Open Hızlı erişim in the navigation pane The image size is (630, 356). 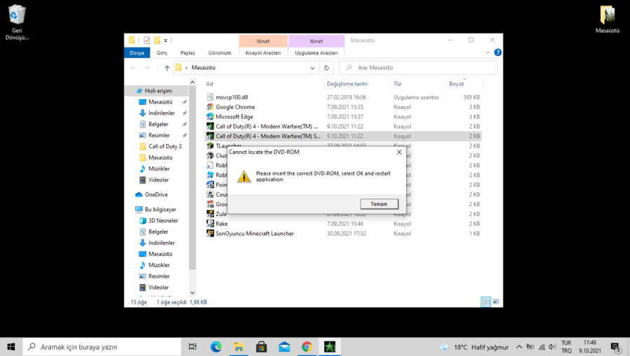tap(158, 91)
